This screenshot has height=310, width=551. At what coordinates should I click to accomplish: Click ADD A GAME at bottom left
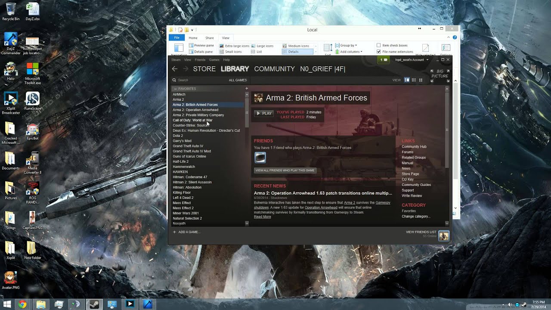(186, 232)
